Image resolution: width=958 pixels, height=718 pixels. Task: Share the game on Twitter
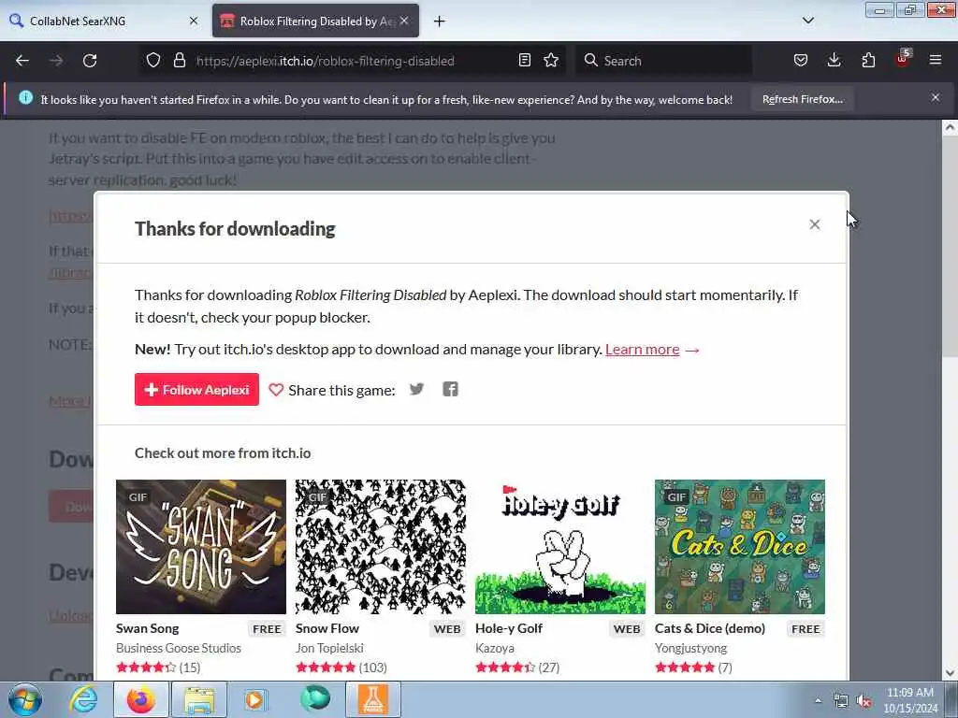coord(416,389)
